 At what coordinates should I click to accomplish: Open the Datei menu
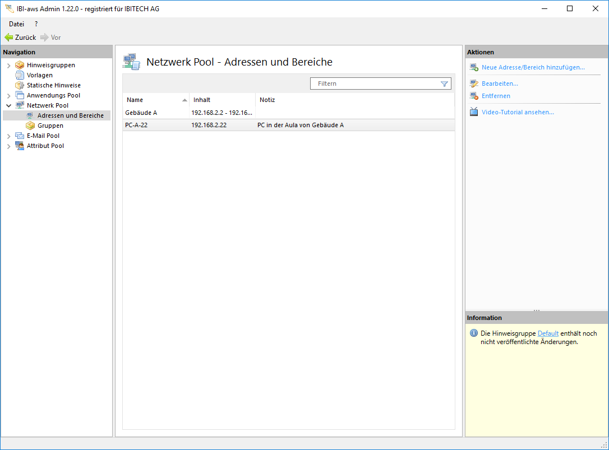(x=16, y=24)
